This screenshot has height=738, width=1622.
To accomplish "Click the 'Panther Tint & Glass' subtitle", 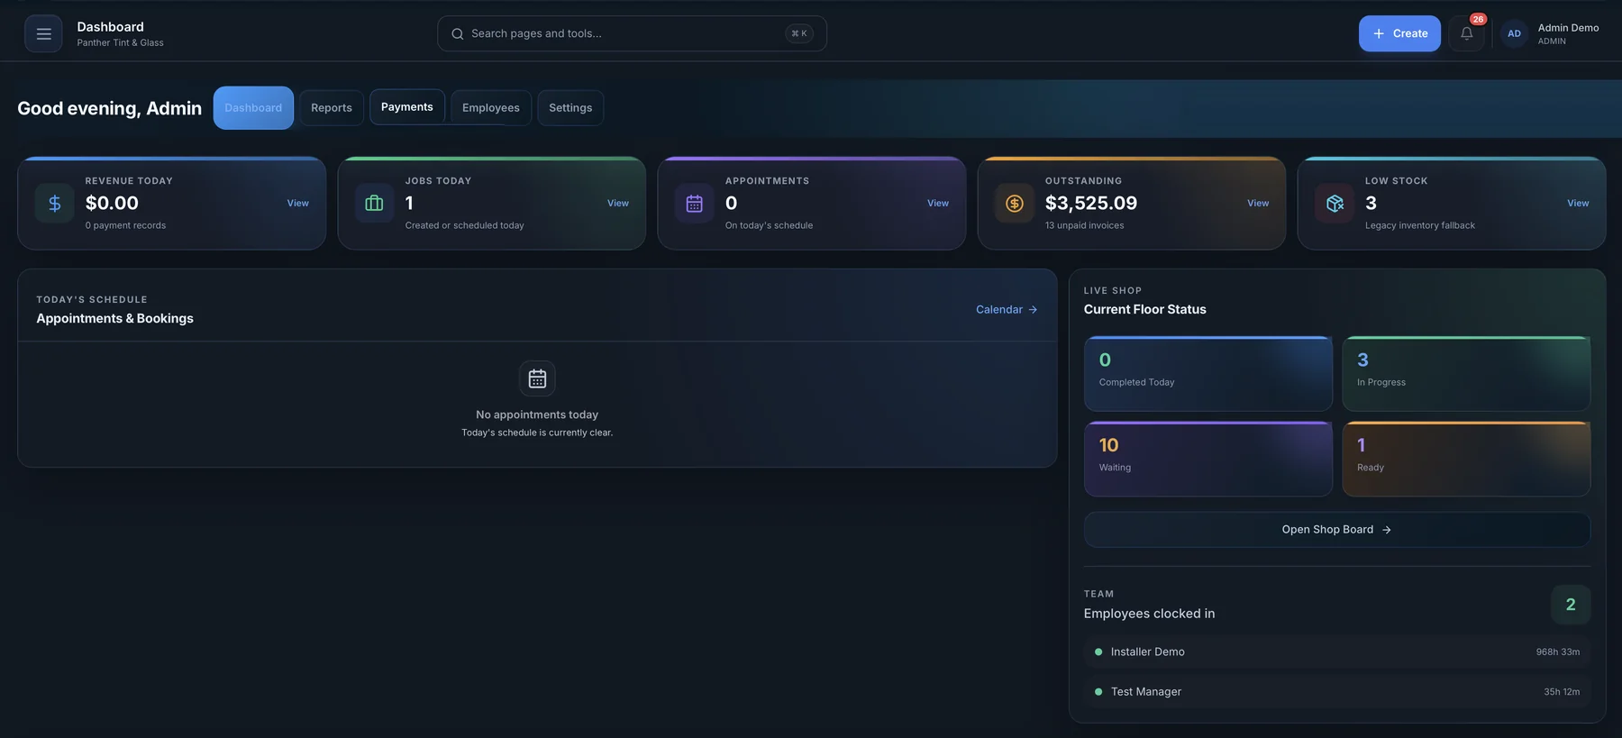I will pyautogui.click(x=121, y=42).
